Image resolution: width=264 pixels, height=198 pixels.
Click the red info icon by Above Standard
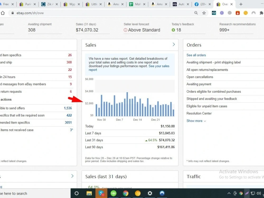[125, 30]
